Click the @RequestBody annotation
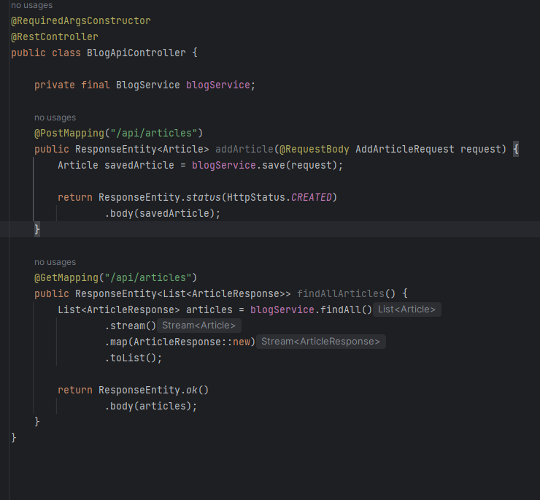The image size is (540, 500). click(314, 149)
